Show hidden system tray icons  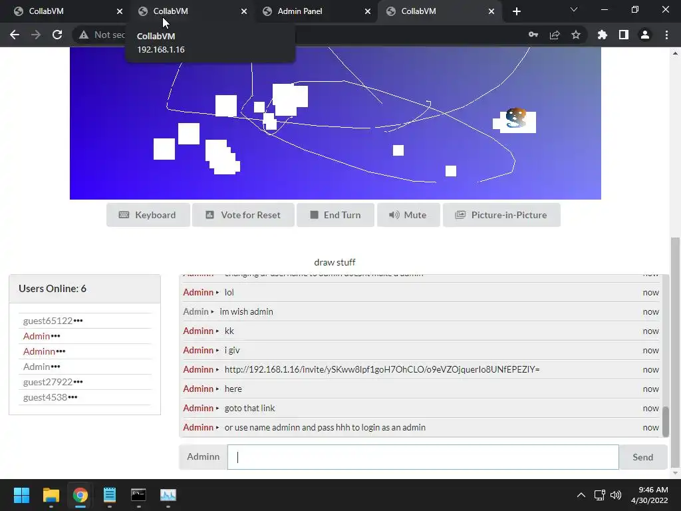(x=581, y=495)
